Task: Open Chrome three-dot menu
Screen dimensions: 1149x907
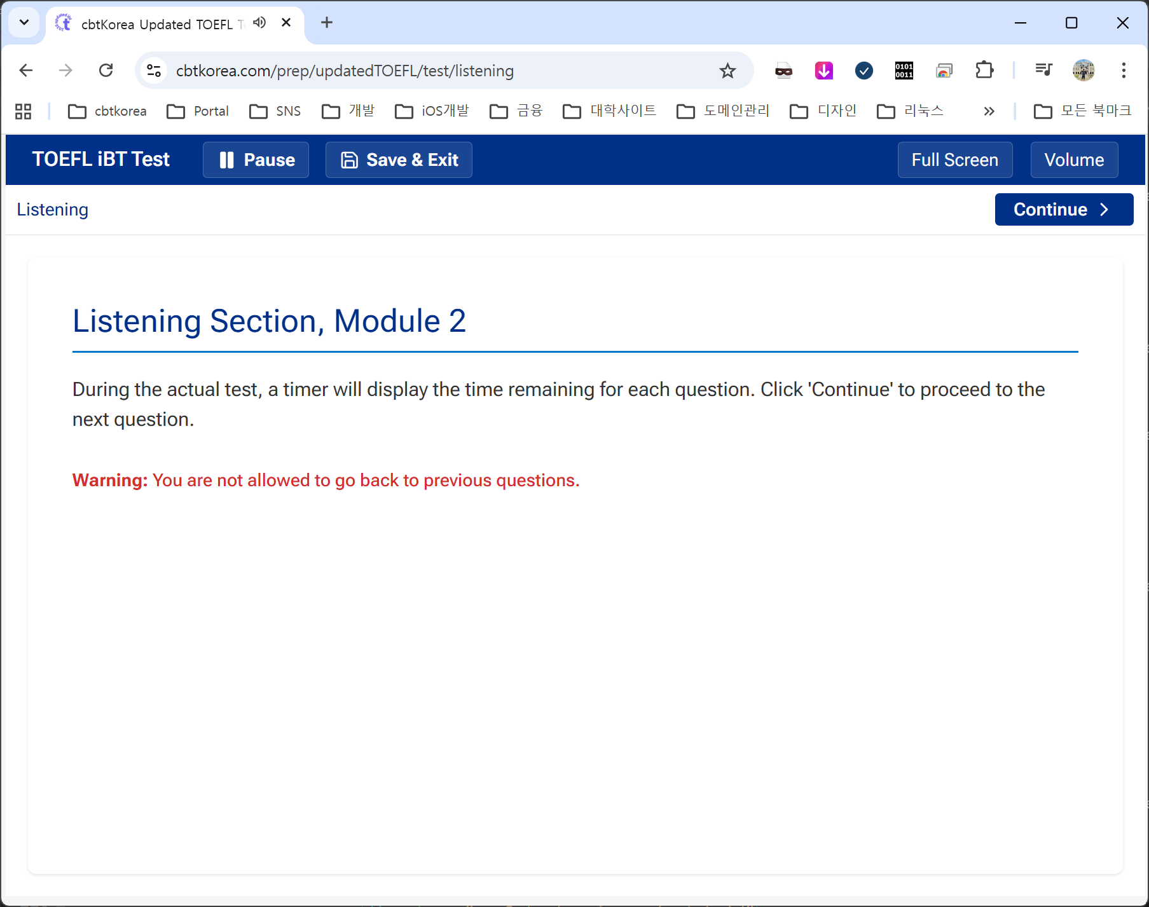Action: tap(1124, 71)
